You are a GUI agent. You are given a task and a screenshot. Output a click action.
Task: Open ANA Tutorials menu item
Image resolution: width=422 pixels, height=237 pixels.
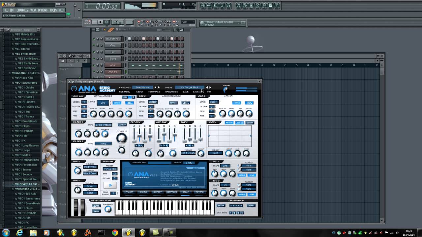click(154, 92)
